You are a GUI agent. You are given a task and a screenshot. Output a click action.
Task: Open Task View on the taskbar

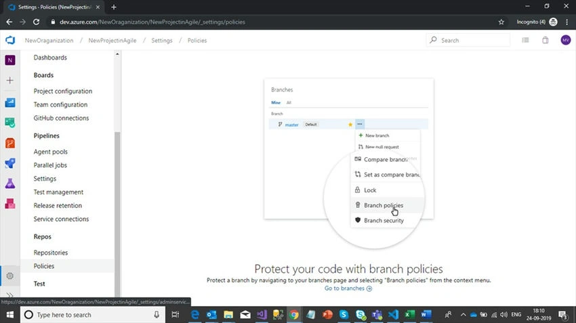tap(176, 315)
